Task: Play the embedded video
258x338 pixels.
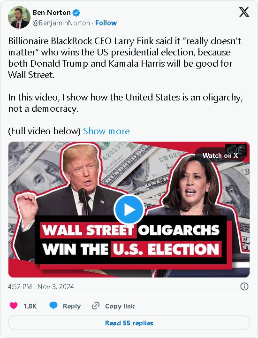Action: (129, 209)
